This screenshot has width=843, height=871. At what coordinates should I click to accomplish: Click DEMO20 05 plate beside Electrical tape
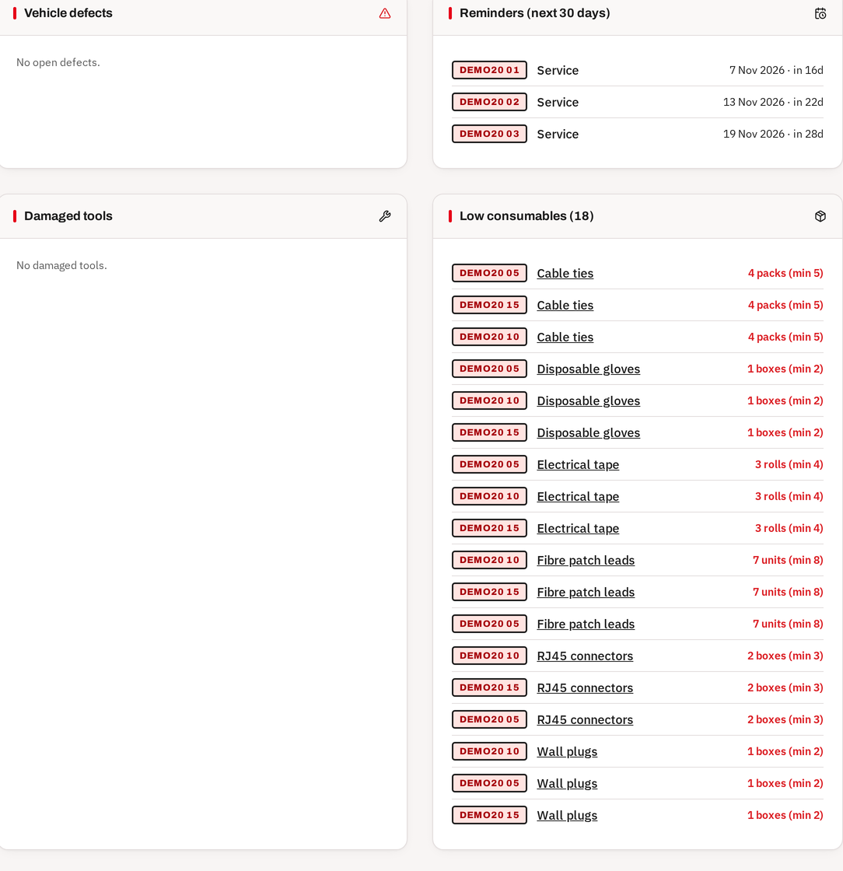[x=489, y=464]
